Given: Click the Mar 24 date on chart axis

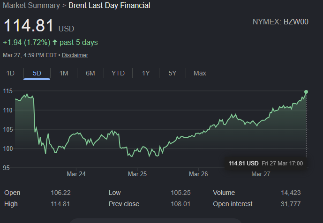Looking at the screenshot, I should click(76, 174).
